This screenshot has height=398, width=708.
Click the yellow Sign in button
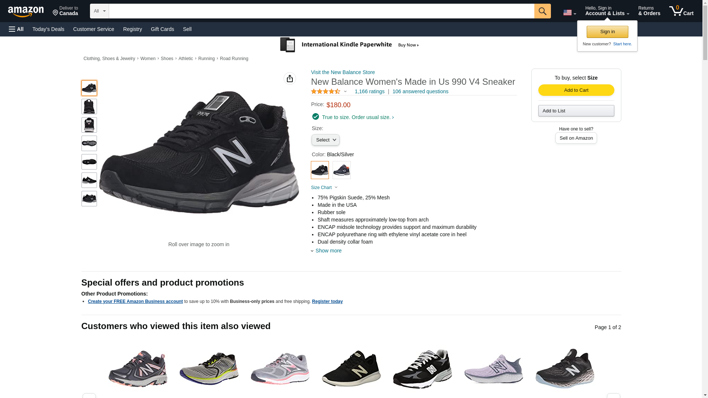[607, 32]
